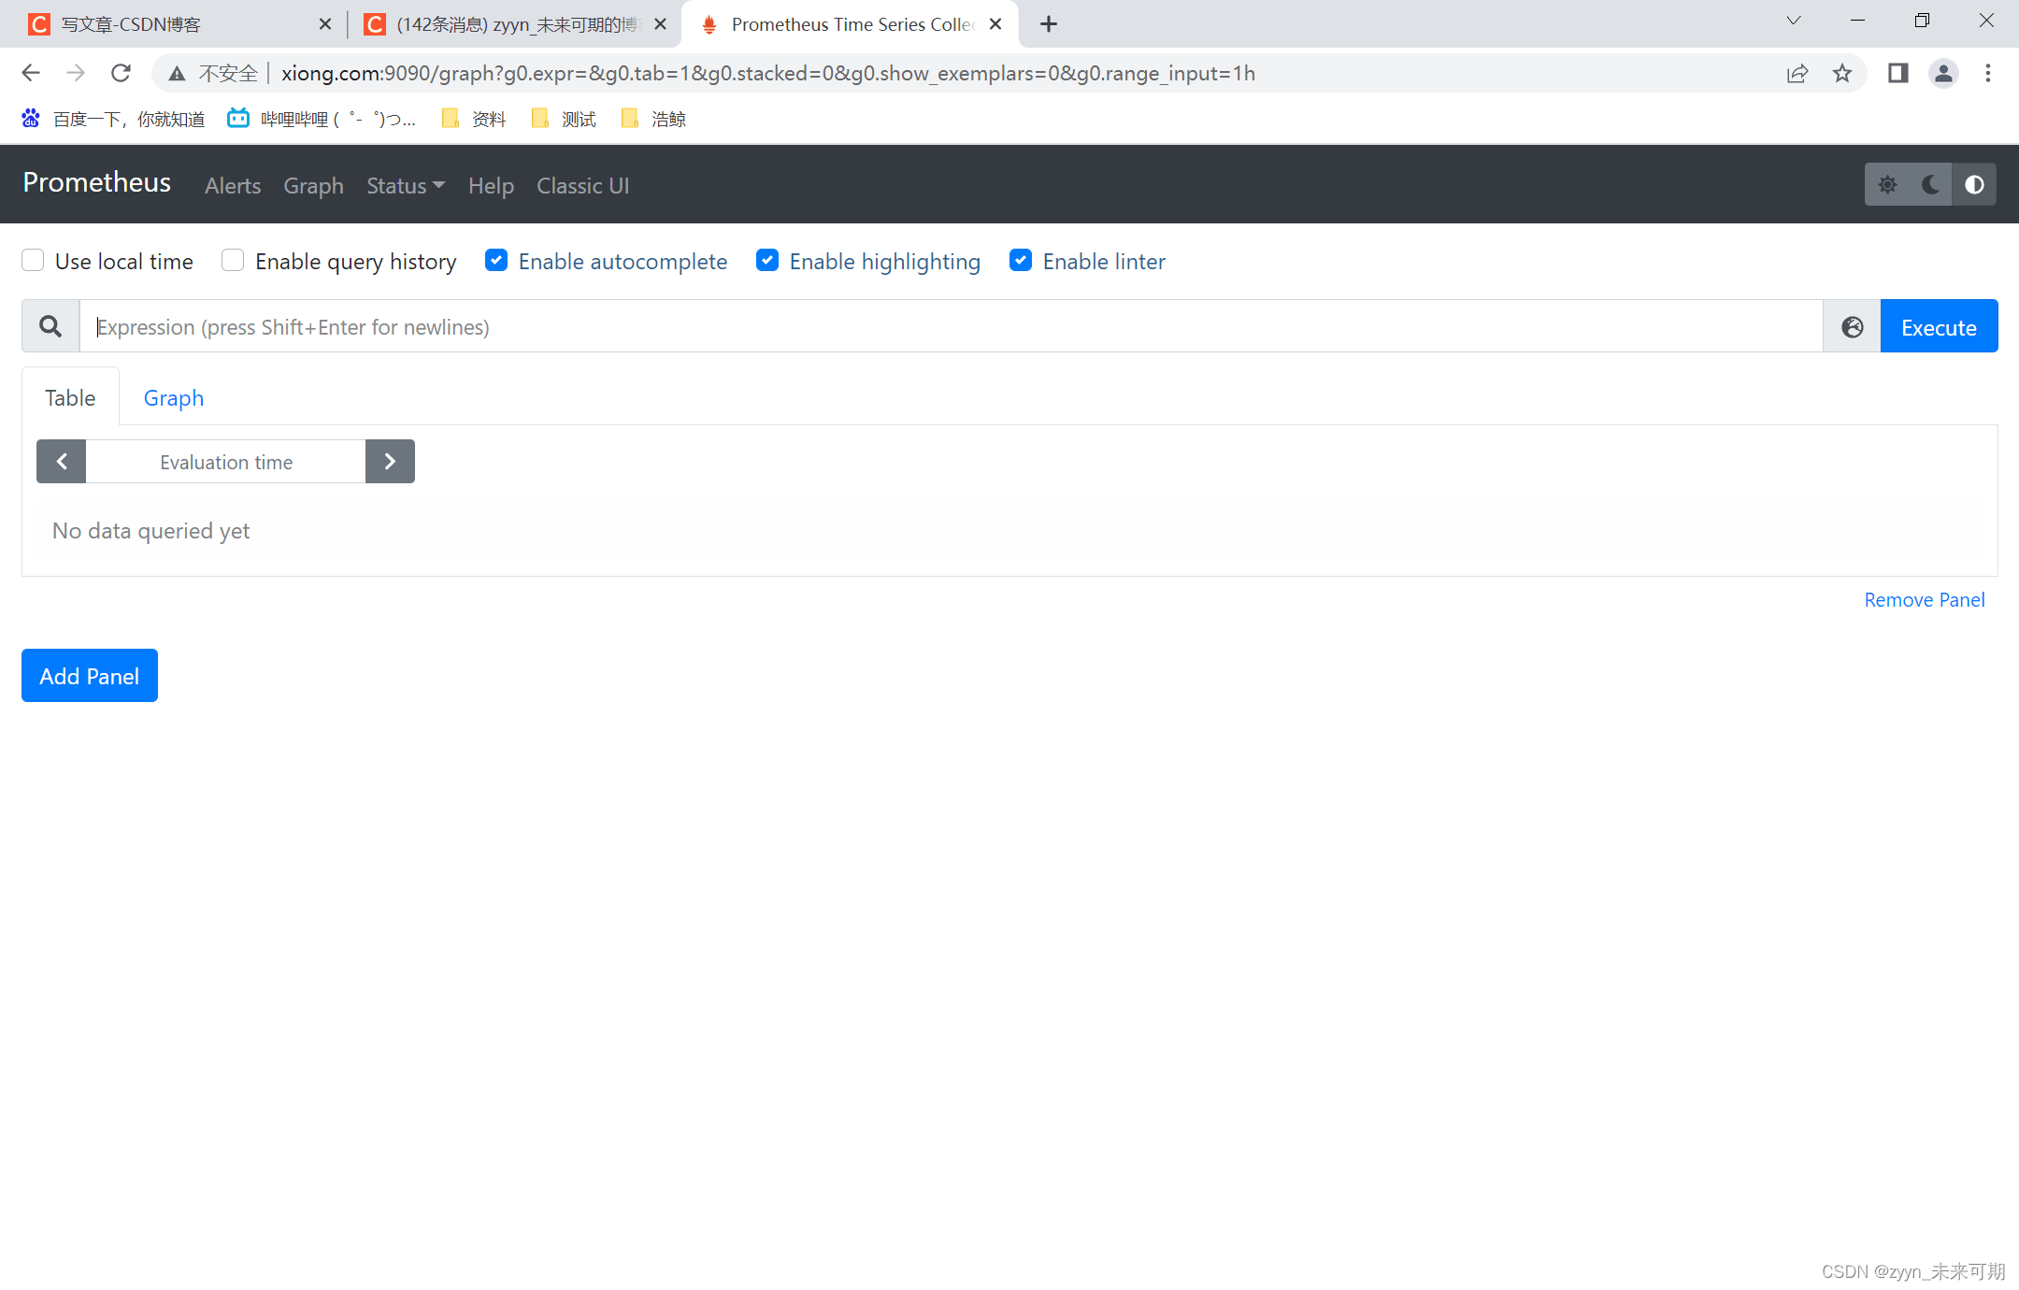Open the browser profile avatar
This screenshot has height=1290, width=2019.
point(1943,73)
